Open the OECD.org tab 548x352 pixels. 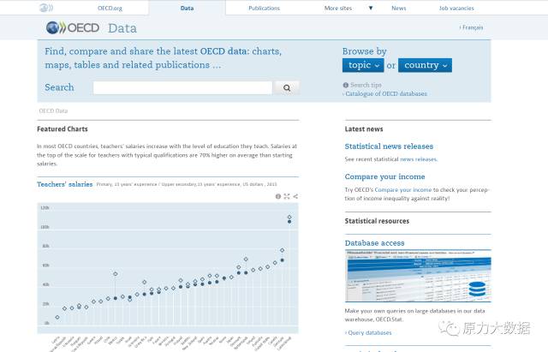[110, 8]
